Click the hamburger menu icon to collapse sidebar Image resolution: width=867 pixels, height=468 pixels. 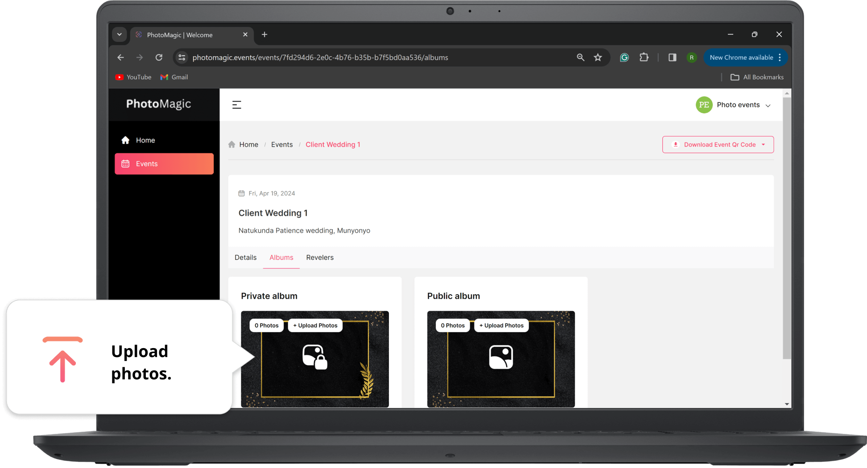(236, 105)
